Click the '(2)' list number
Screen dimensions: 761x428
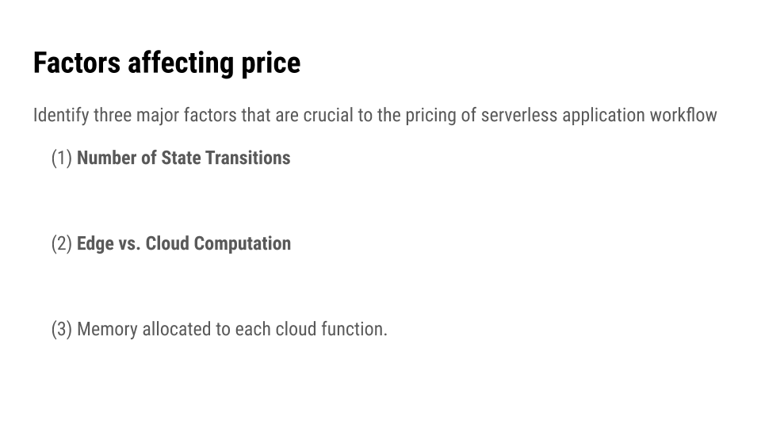pyautogui.click(x=62, y=243)
